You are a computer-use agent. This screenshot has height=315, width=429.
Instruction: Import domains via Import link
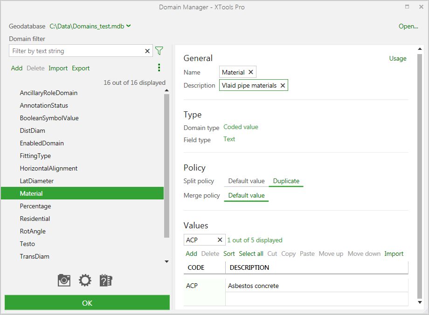[x=58, y=68]
